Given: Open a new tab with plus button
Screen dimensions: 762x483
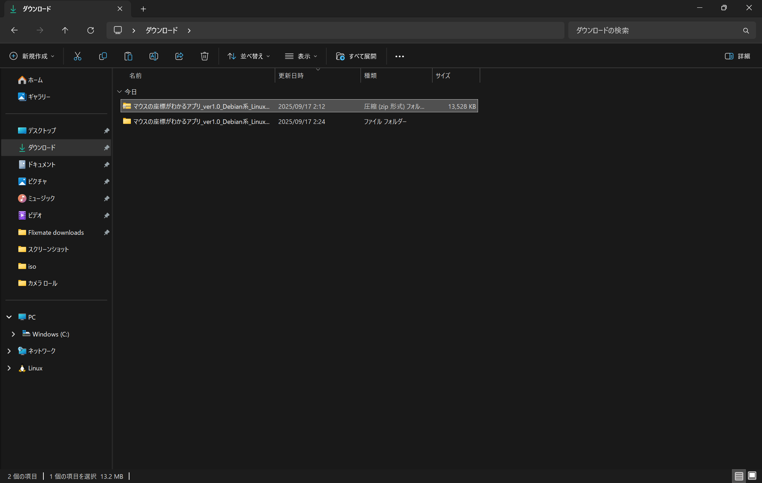Looking at the screenshot, I should (143, 9).
